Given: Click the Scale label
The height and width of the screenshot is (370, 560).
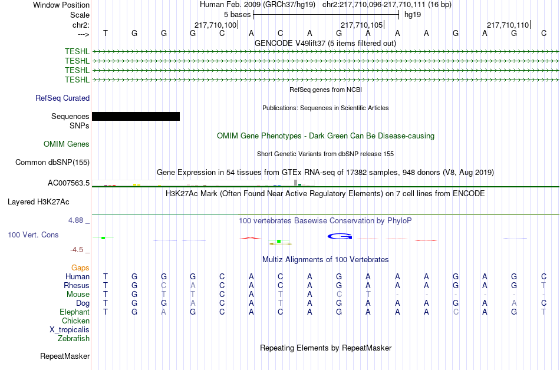Looking at the screenshot, I should click(80, 15).
